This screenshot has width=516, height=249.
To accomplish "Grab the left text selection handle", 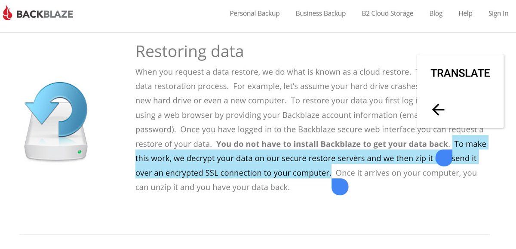I will [x=444, y=158].
